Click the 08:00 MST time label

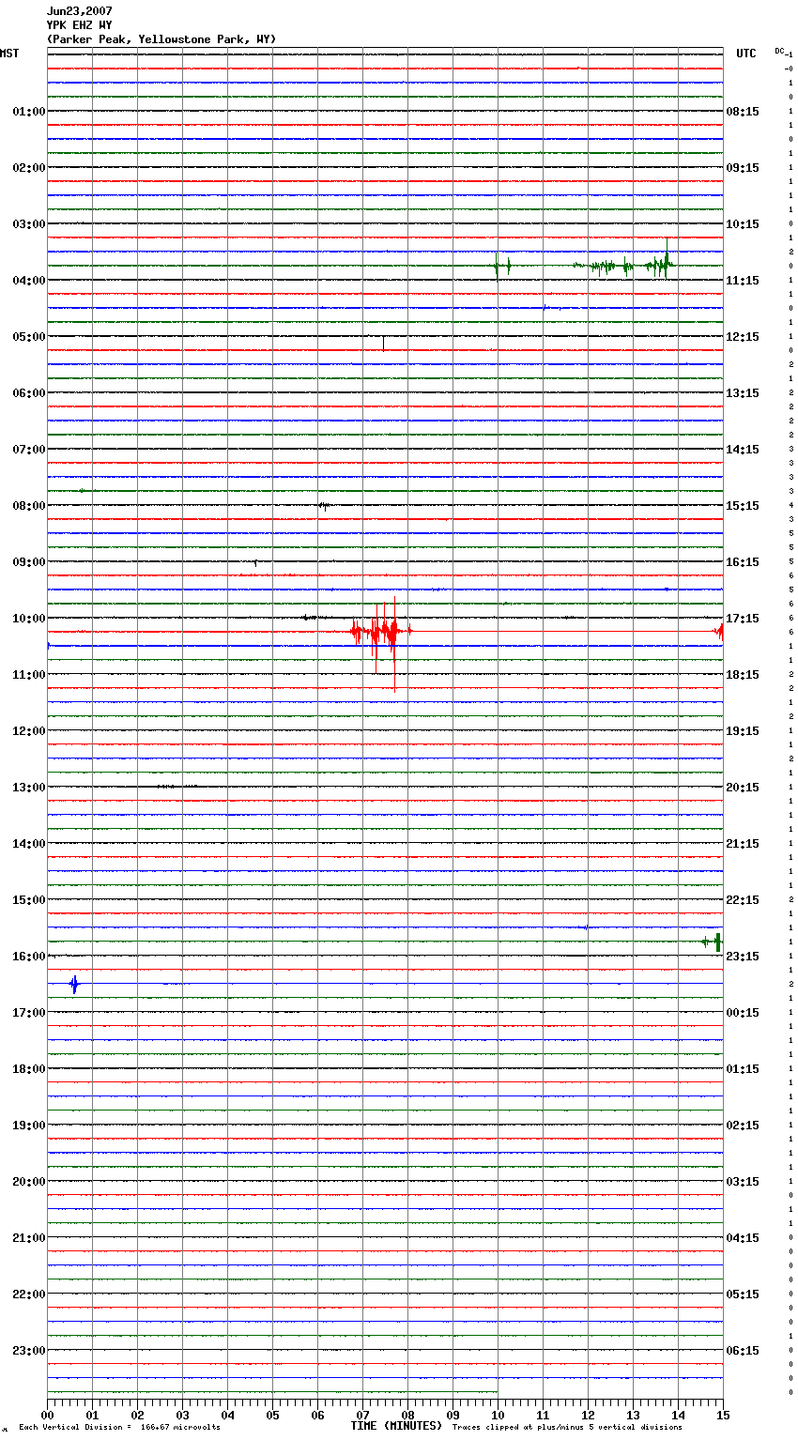pyautogui.click(x=29, y=506)
